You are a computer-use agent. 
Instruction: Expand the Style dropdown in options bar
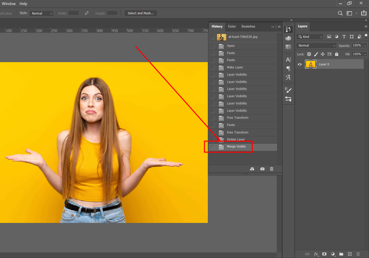tap(41, 14)
